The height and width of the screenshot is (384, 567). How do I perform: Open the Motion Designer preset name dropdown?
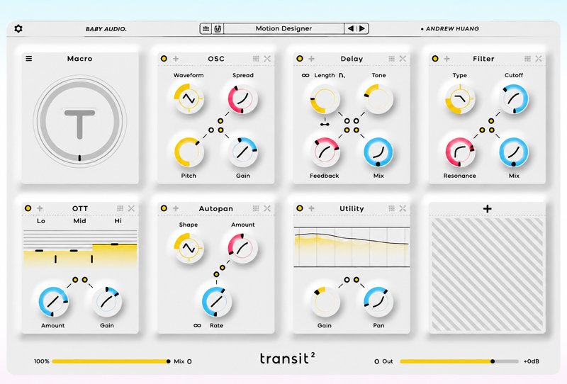(284, 28)
